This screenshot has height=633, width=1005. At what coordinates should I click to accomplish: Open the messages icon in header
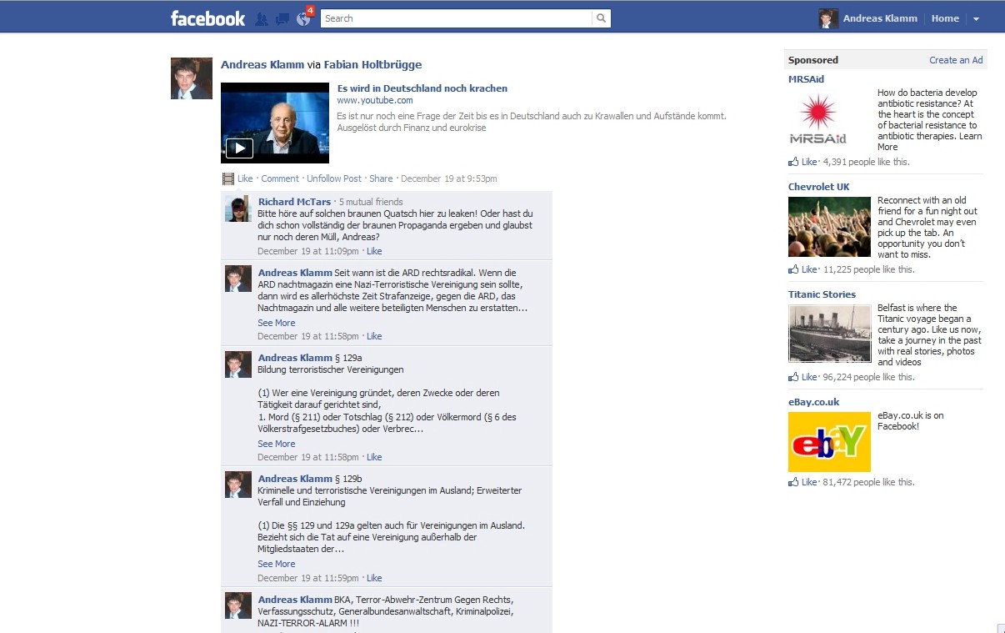tap(282, 18)
